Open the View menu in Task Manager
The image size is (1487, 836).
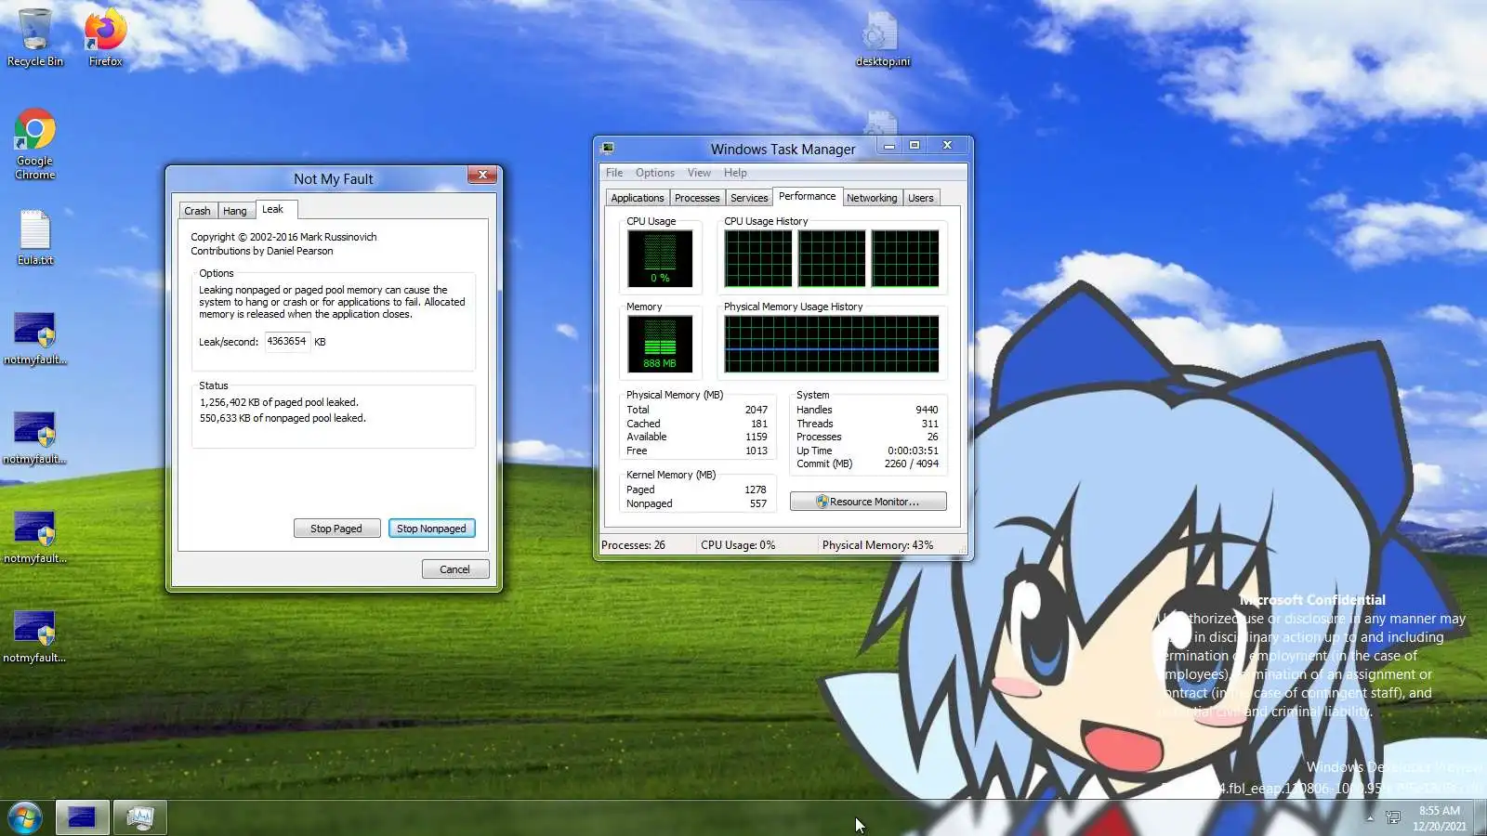[x=699, y=173]
